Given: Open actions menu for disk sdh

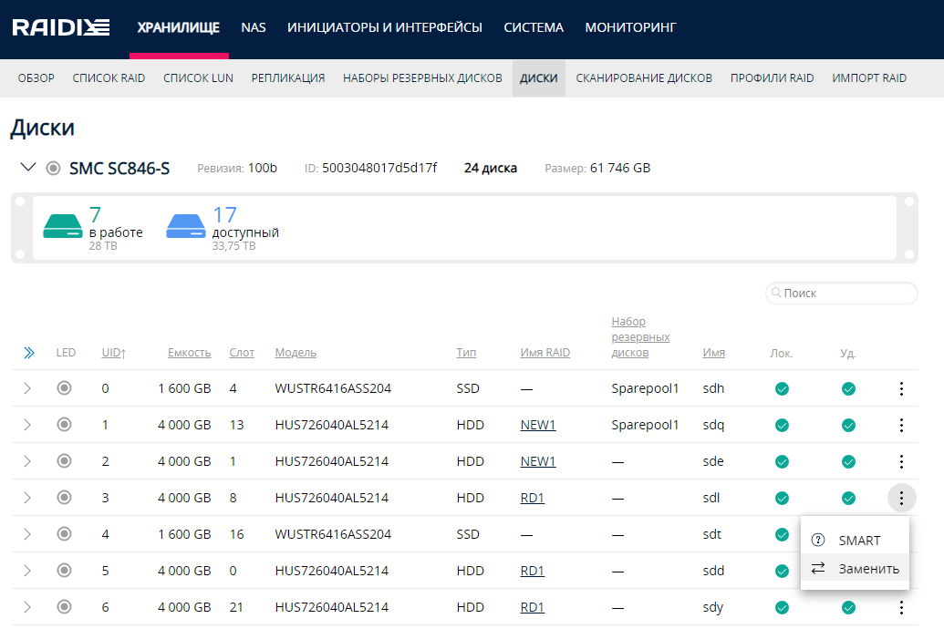Looking at the screenshot, I should (901, 389).
